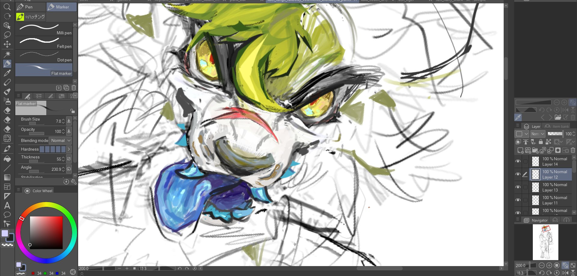Toggle the lock layer icon
Screen dimensions: 577x276
(x=541, y=142)
